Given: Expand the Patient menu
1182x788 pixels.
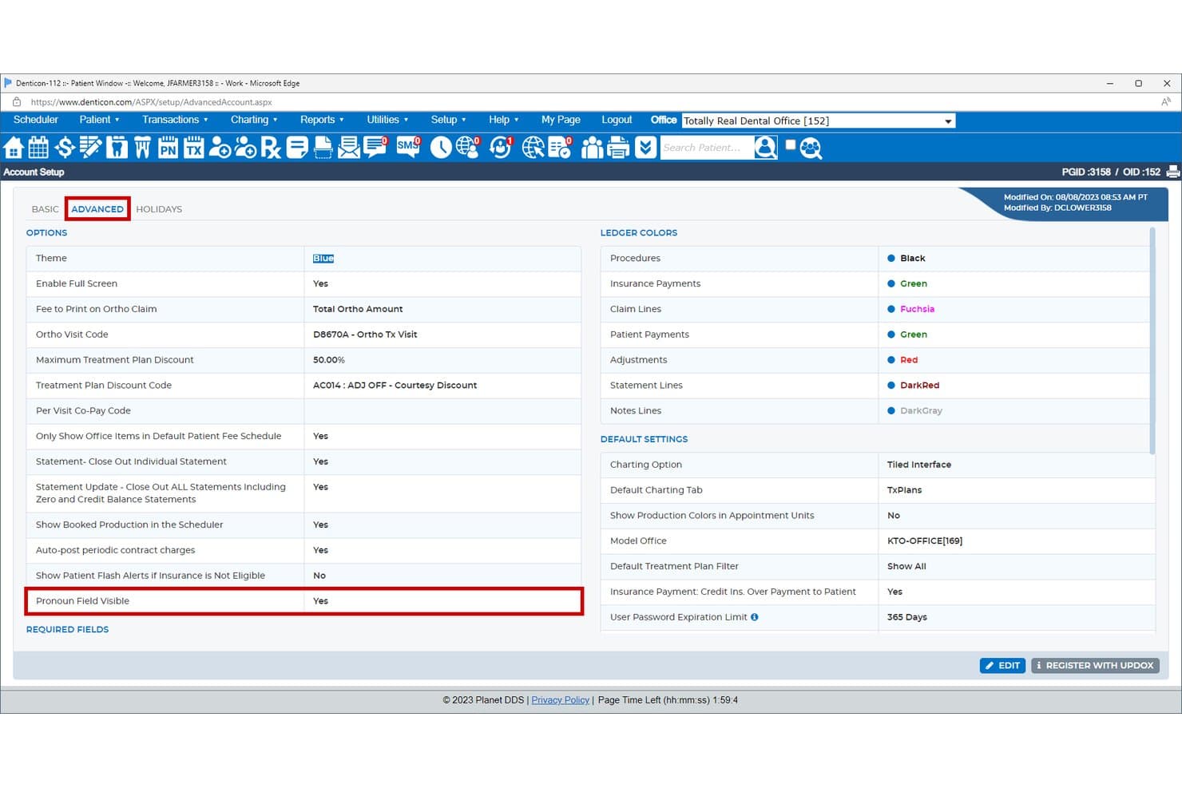Looking at the screenshot, I should pos(99,120).
